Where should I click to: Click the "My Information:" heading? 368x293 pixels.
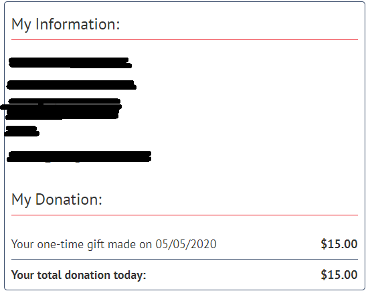tap(66, 24)
